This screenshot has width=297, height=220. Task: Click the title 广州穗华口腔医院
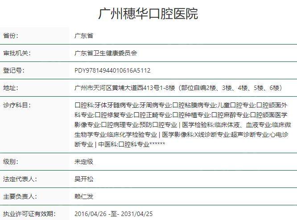click(148, 13)
